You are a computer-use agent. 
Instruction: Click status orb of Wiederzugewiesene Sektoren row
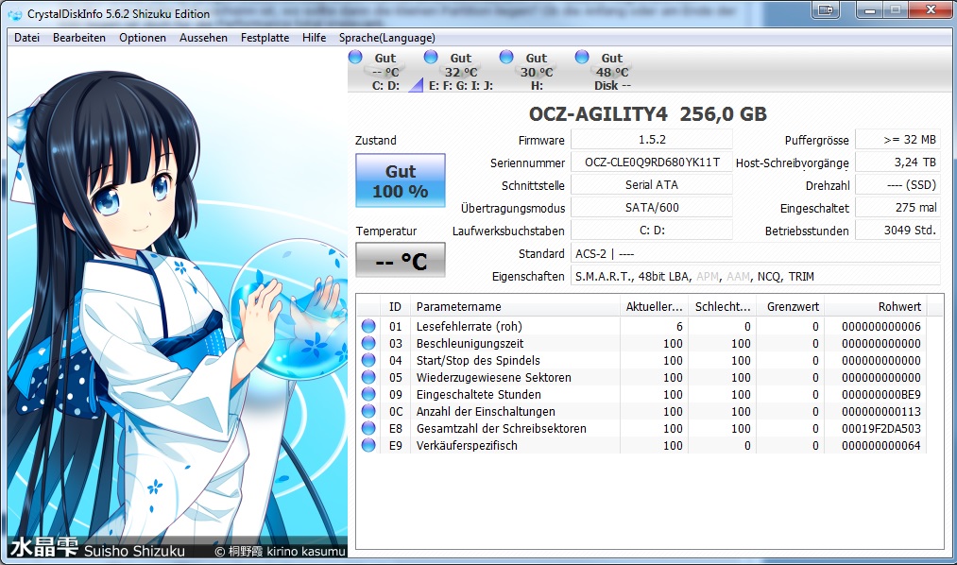[x=368, y=377]
